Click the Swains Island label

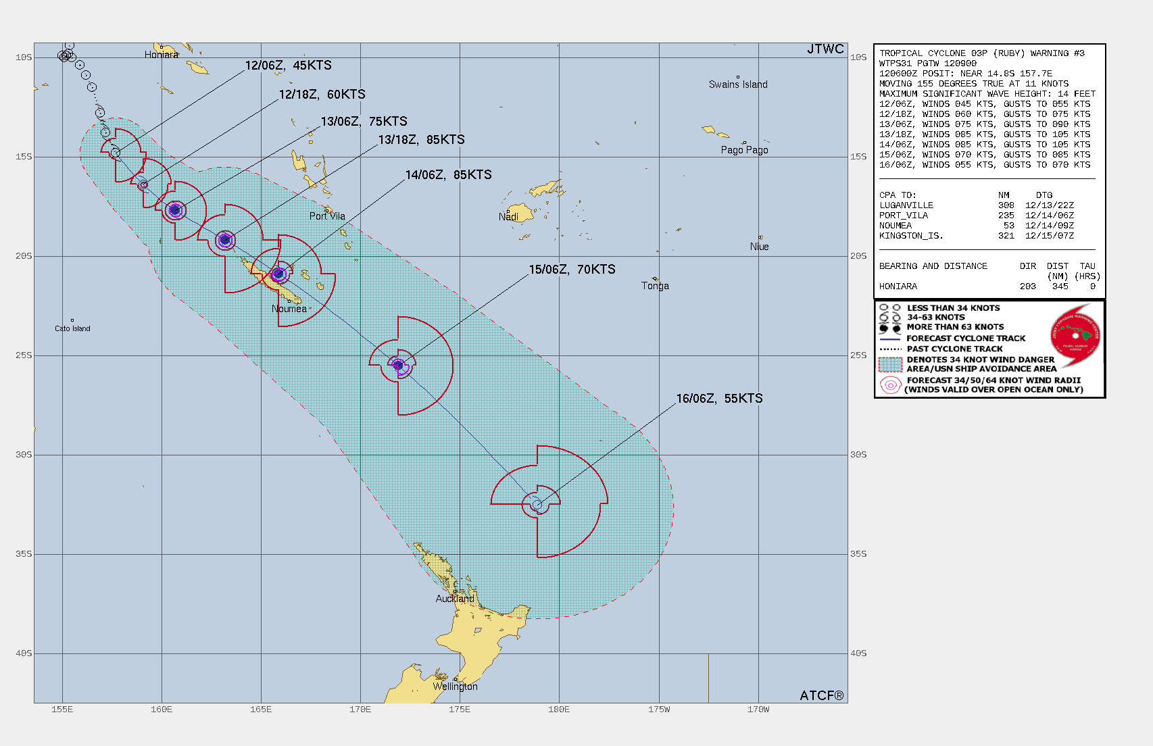(738, 84)
